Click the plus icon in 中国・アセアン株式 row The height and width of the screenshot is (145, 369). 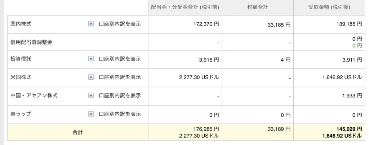(x=91, y=95)
